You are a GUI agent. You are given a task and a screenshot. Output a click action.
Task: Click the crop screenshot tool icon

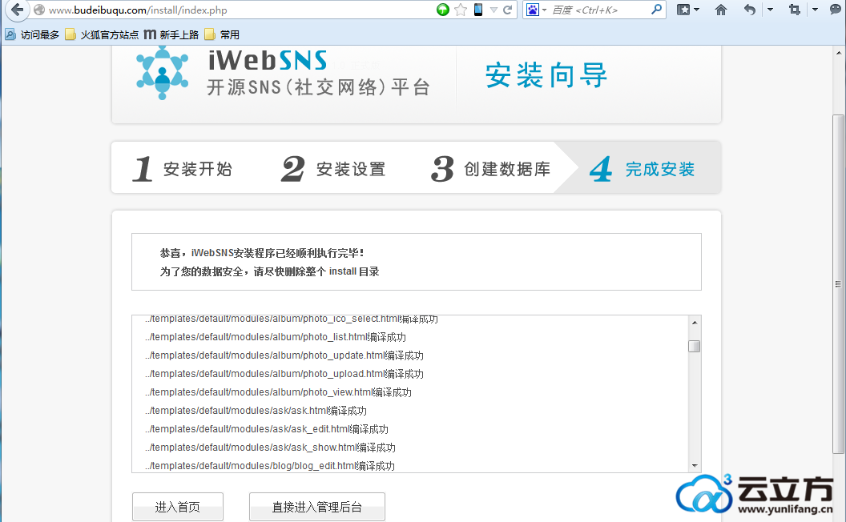tap(794, 10)
